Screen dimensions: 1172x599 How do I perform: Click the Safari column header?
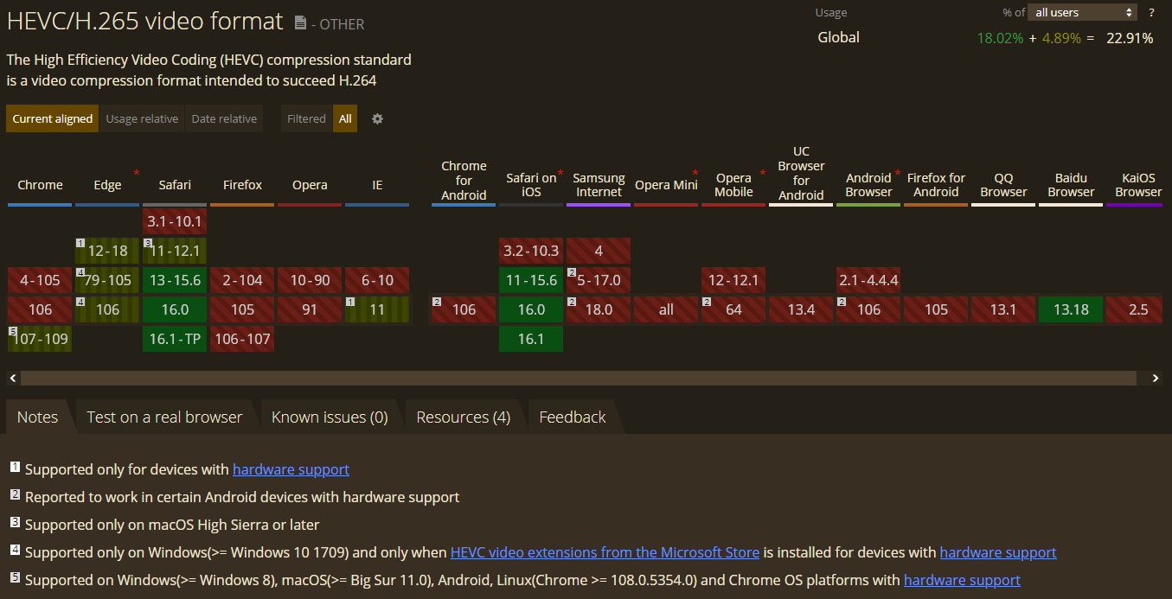pos(175,185)
